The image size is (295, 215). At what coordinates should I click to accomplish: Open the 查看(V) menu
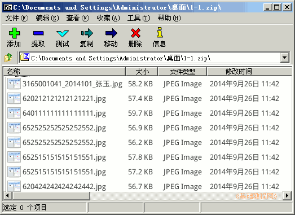point(78,18)
